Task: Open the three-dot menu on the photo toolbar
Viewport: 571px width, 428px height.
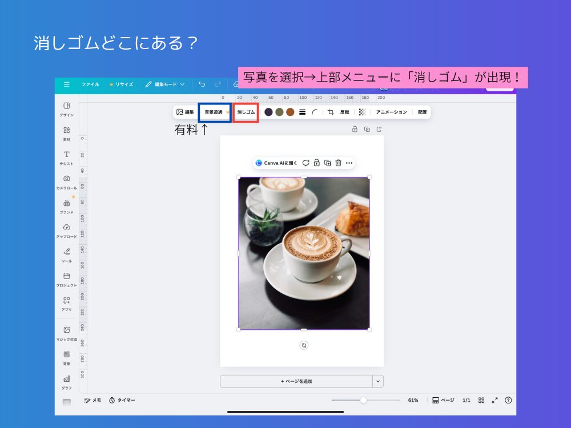Action: point(349,163)
